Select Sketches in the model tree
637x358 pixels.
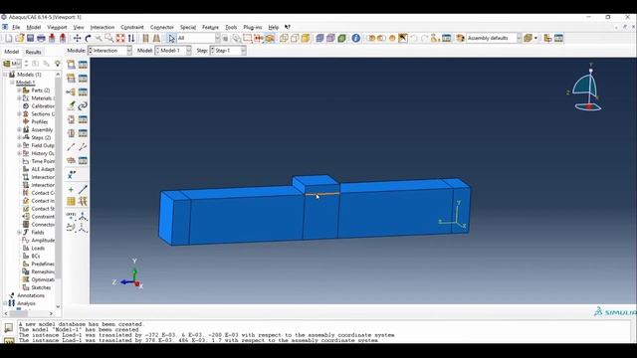[41, 287]
